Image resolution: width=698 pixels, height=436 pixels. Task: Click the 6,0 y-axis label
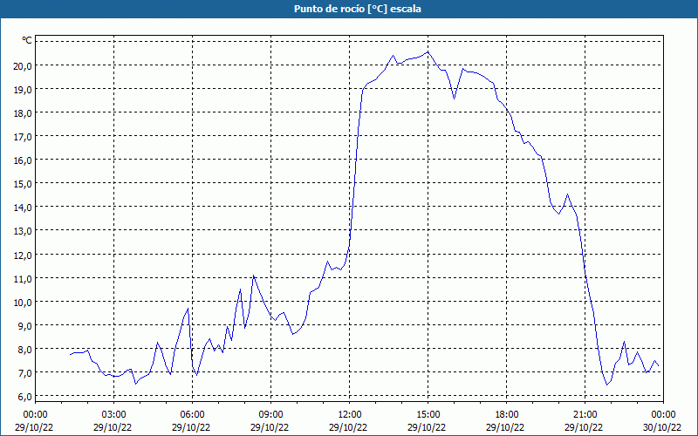pyautogui.click(x=24, y=397)
